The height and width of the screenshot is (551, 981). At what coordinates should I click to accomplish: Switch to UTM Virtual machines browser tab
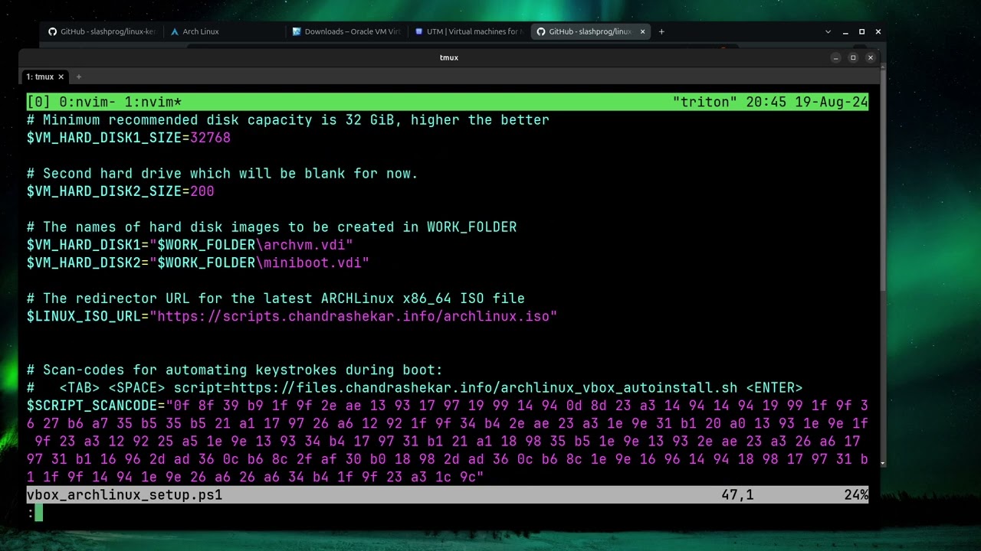pyautogui.click(x=468, y=31)
